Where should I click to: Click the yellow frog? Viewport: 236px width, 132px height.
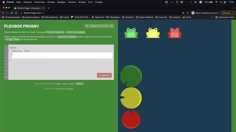click(153, 33)
